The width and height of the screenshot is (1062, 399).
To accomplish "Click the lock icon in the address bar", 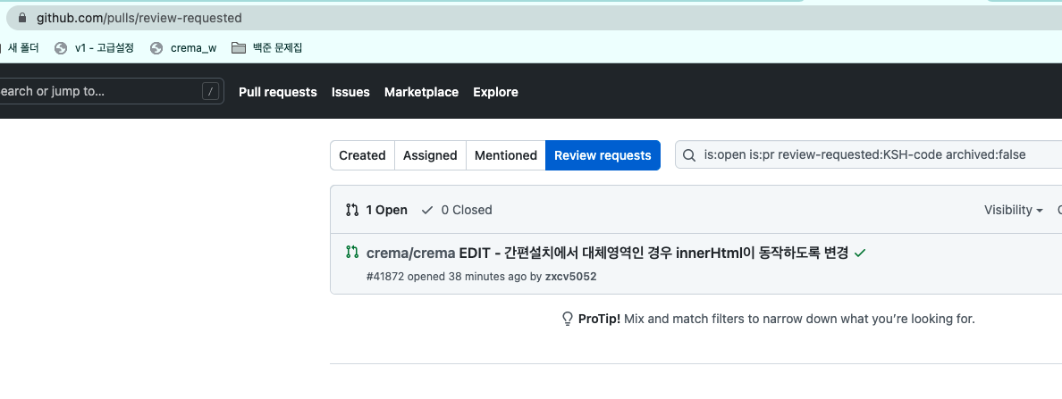I will tap(22, 18).
